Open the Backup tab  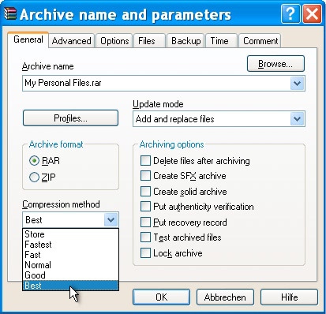point(185,41)
